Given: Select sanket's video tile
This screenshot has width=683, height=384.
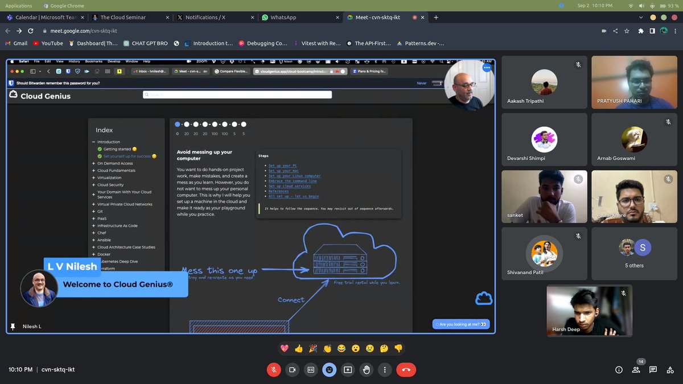Looking at the screenshot, I should coord(544,197).
